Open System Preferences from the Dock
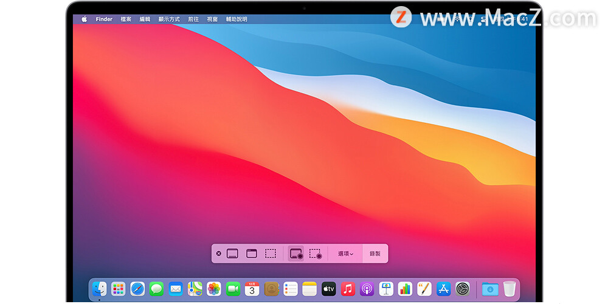The width and height of the screenshot is (608, 304). pos(463,289)
